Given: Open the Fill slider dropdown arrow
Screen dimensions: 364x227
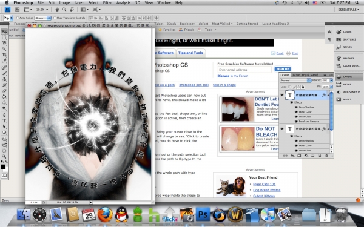Looking at the screenshot, I should pos(331,87).
